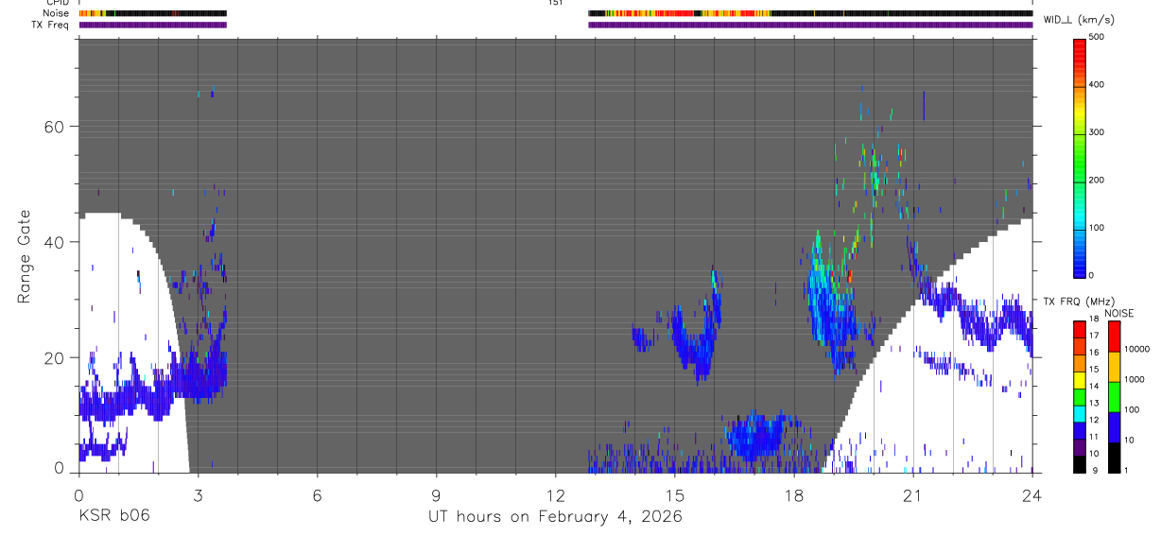
Task: Pick the black 9–10 MHz TX FRQ segment
Action: pos(1079,464)
